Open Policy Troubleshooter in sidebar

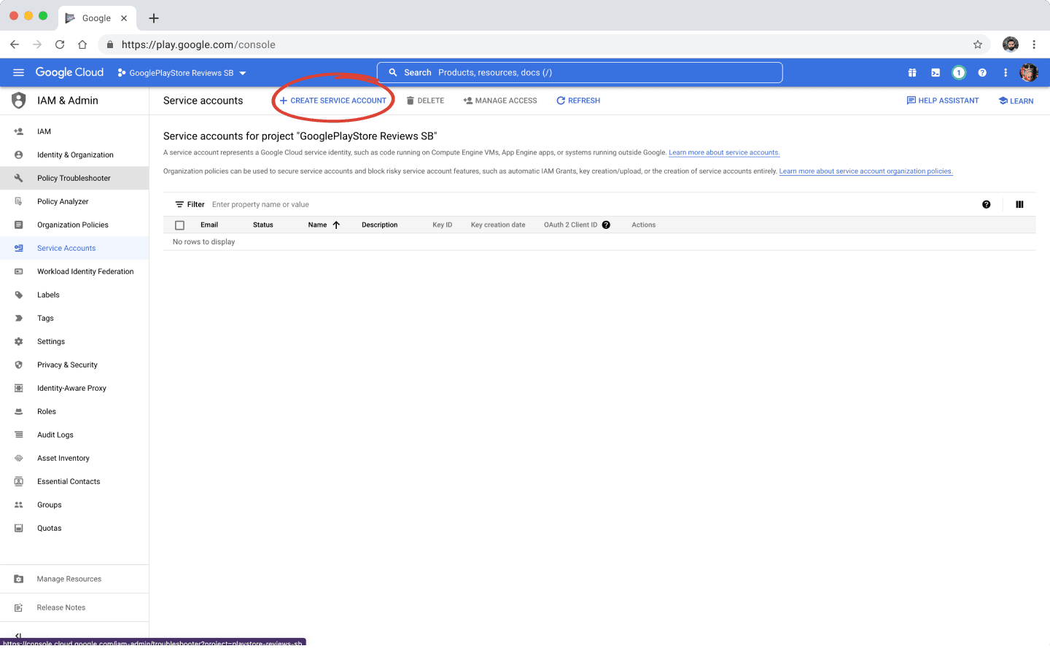(x=74, y=178)
